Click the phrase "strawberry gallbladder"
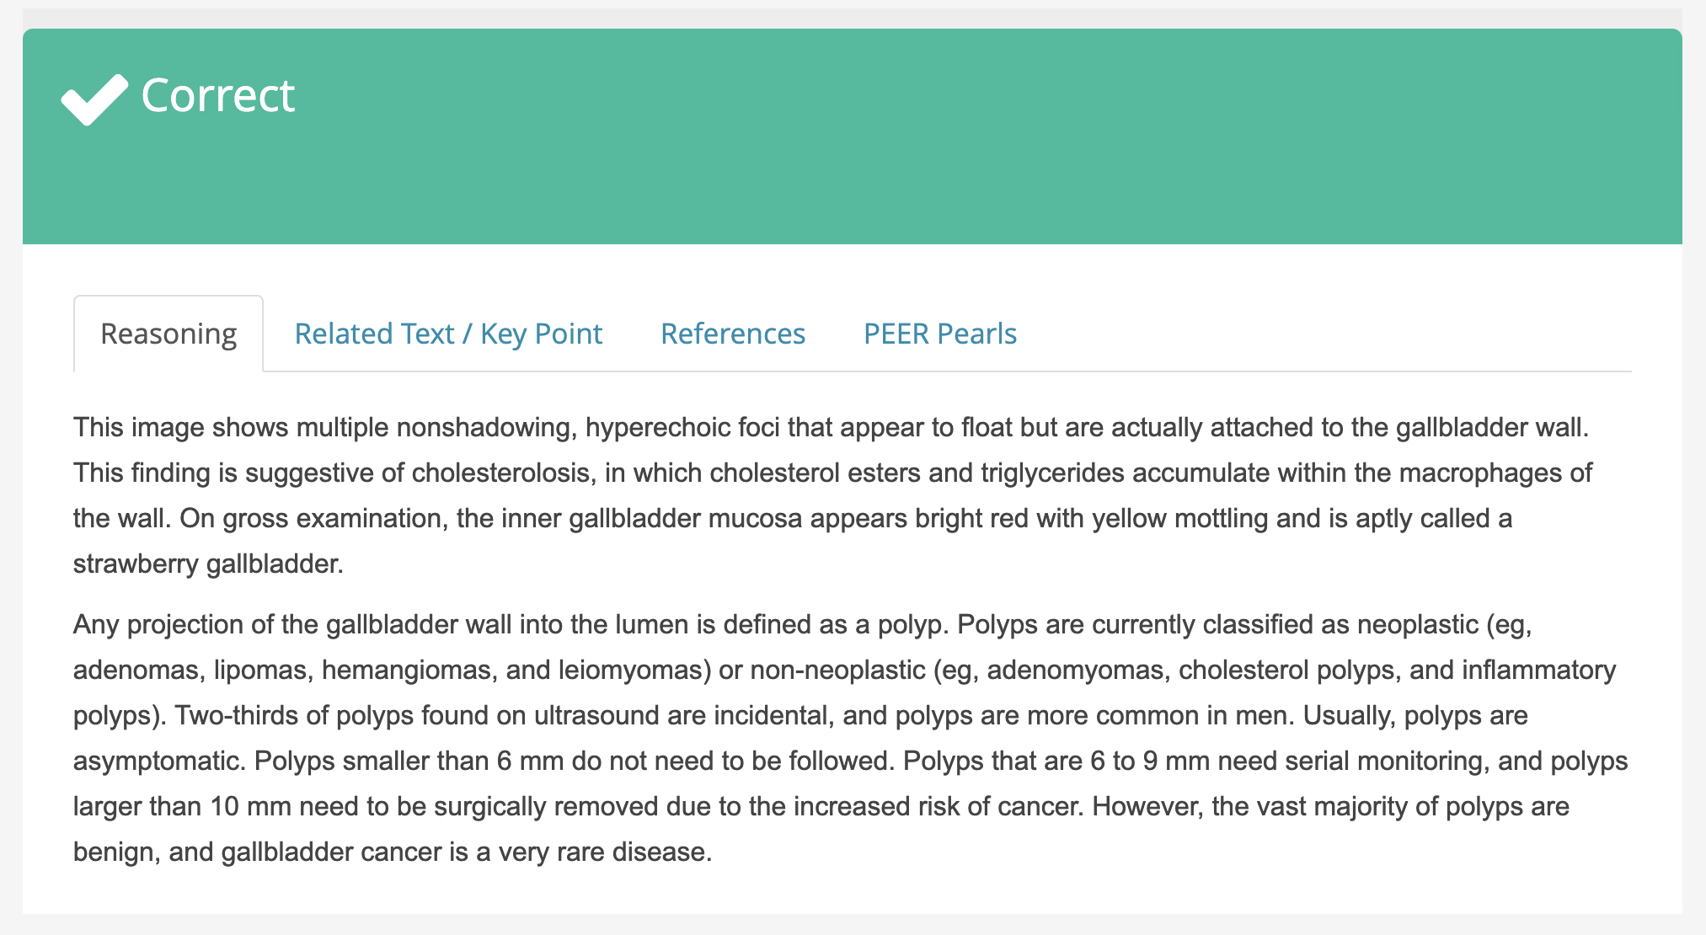The image size is (1706, 935). tap(207, 564)
